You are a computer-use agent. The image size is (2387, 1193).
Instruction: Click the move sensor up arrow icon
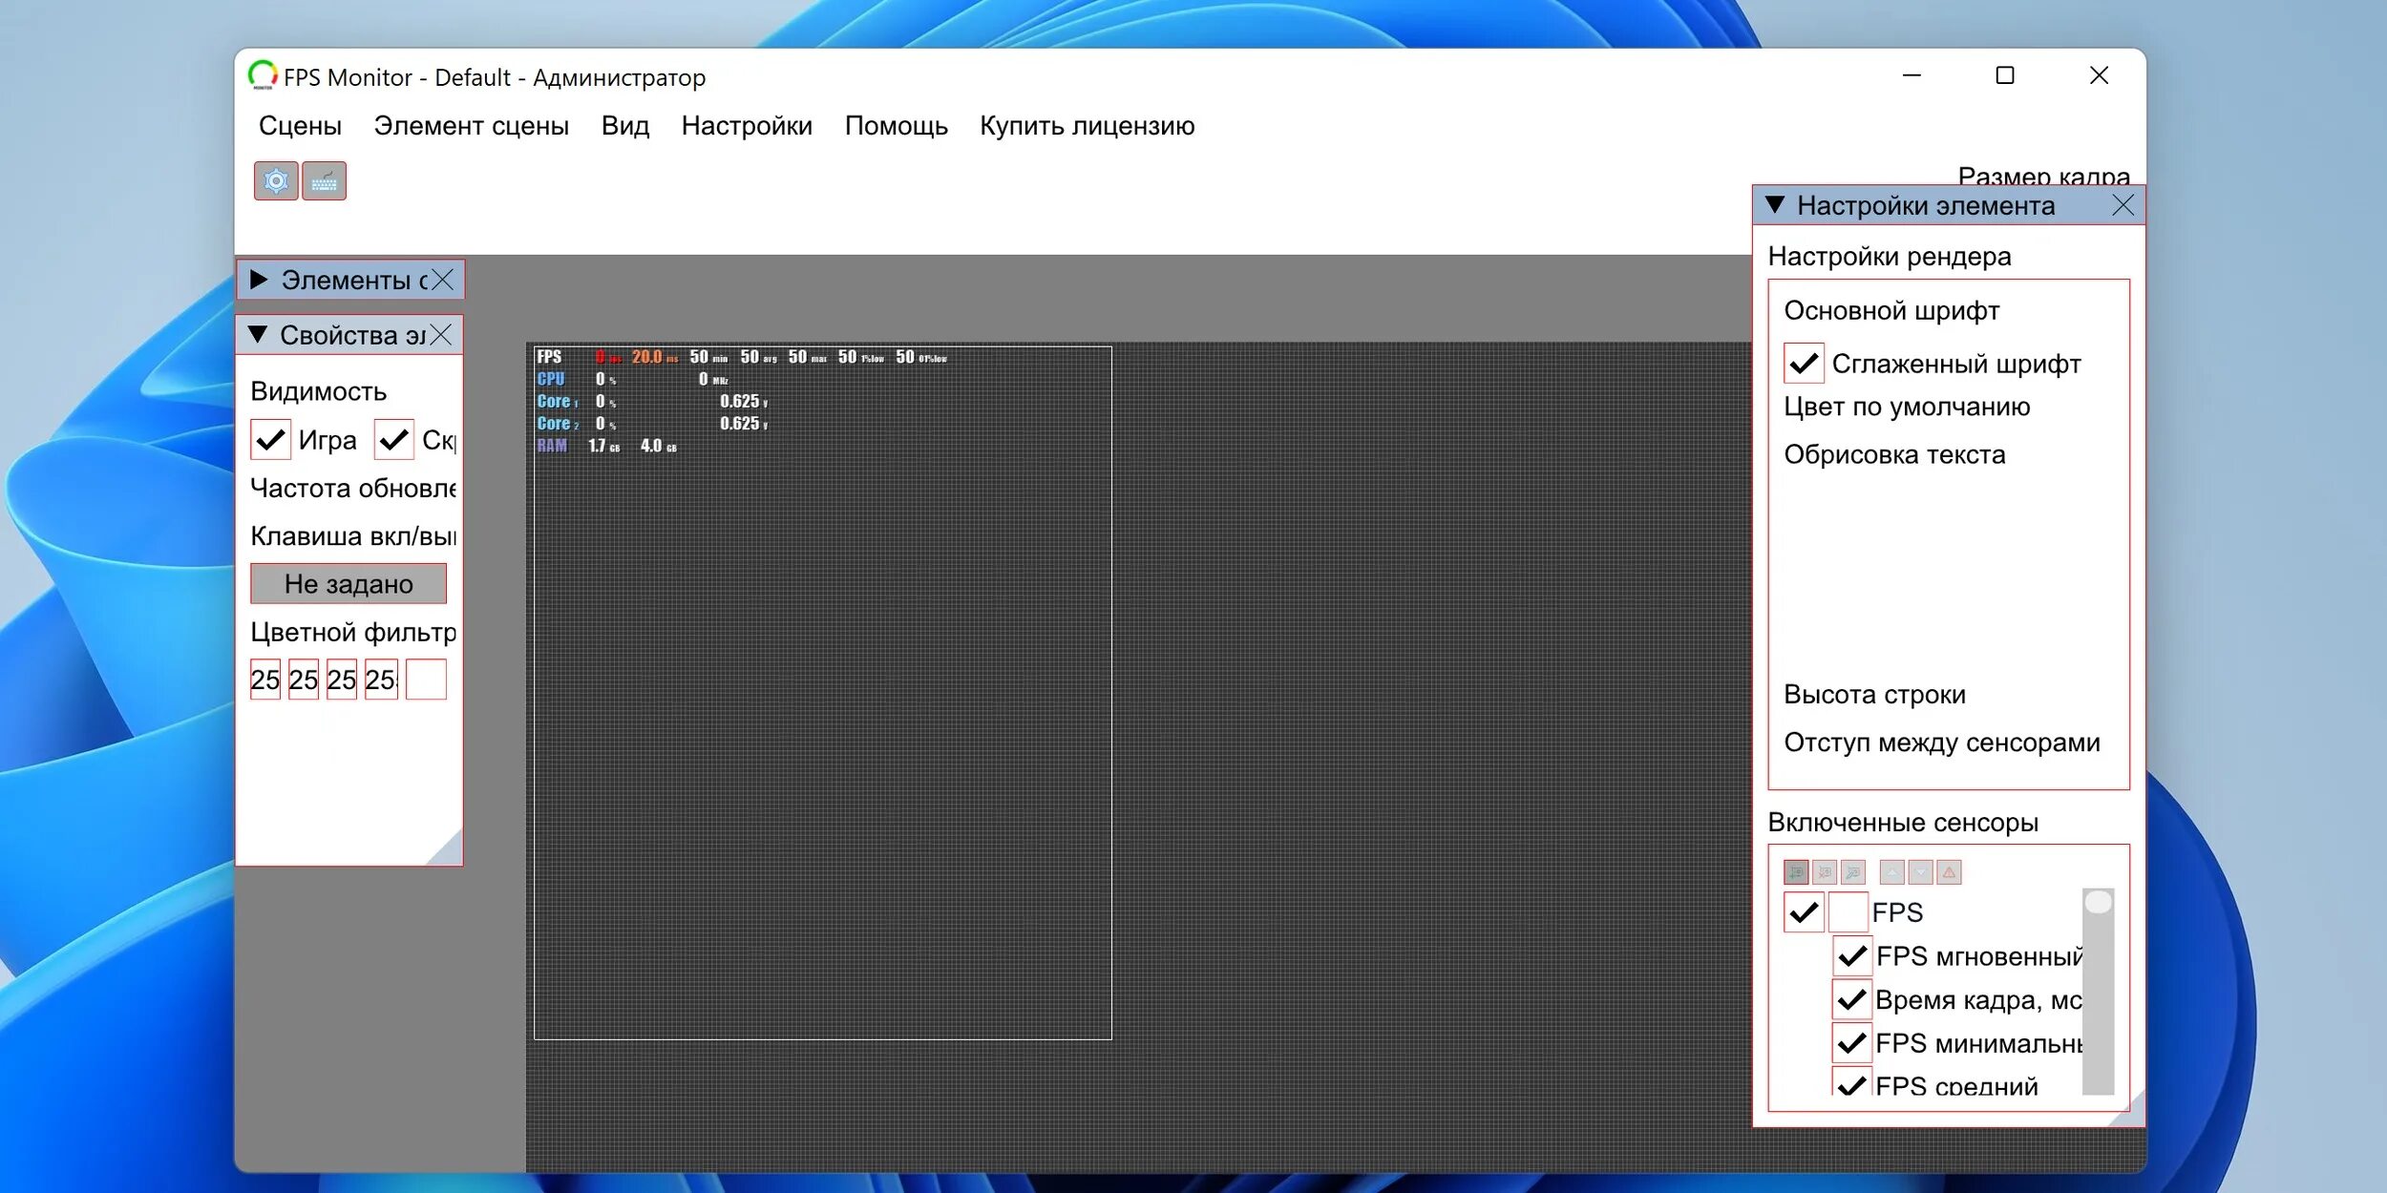coord(1891,871)
